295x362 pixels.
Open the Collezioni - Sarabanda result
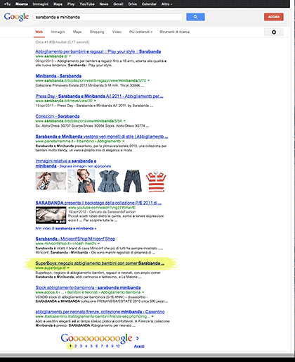pyautogui.click(x=58, y=116)
